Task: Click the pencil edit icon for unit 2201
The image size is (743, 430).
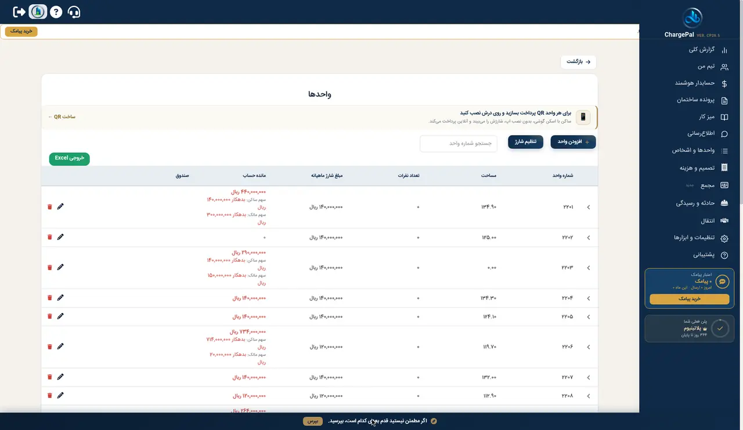Action: [60, 206]
